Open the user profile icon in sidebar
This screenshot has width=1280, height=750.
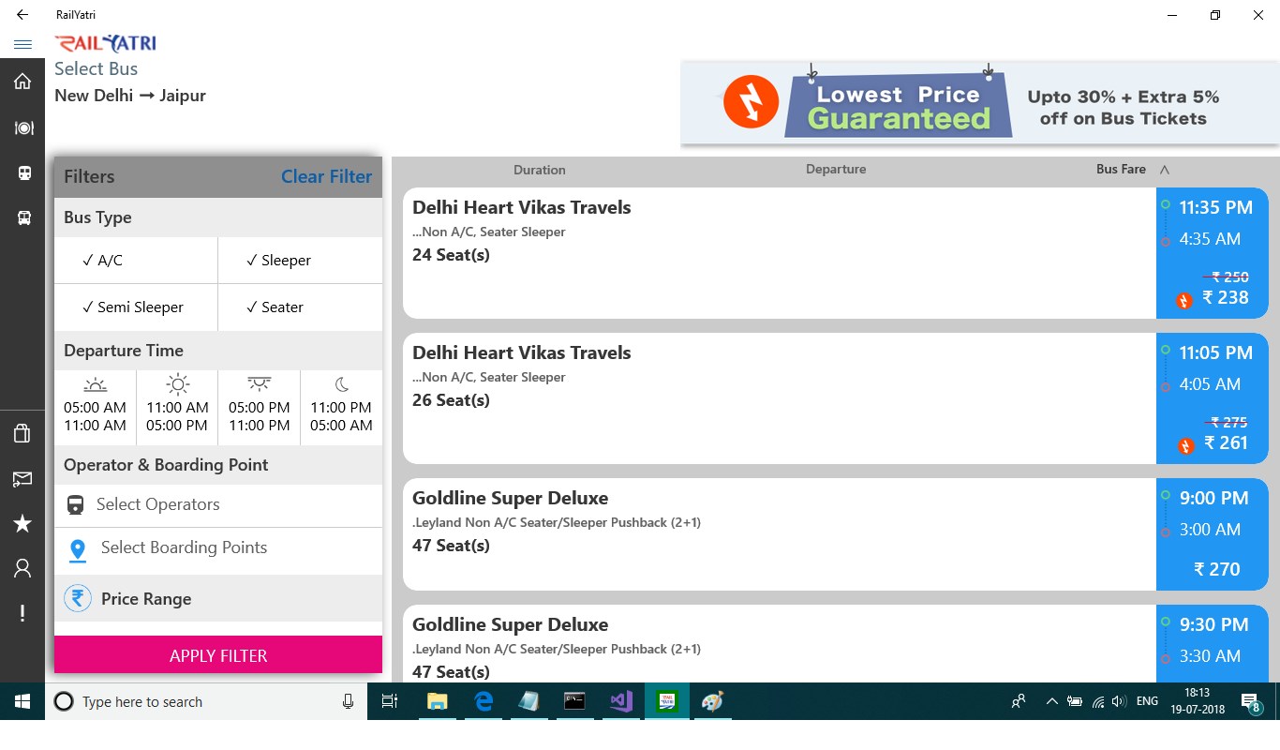22,568
